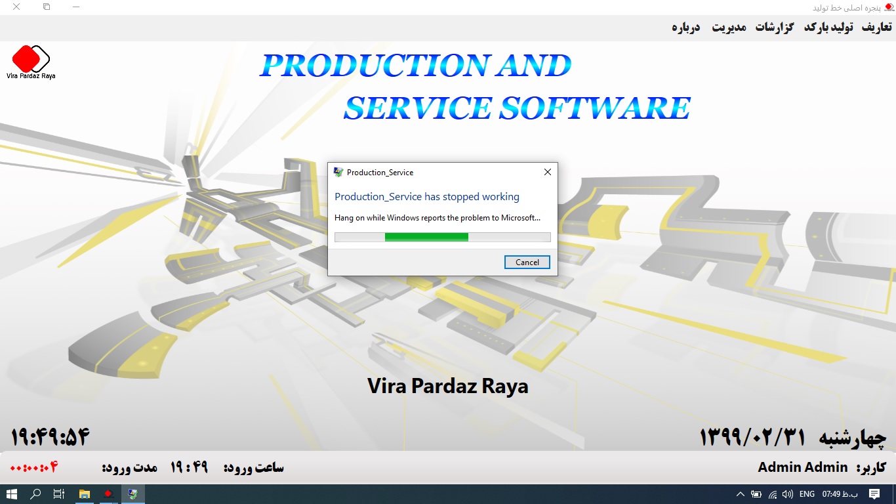Click the user name Admin Admin
The width and height of the screenshot is (896, 504).
coord(803,467)
